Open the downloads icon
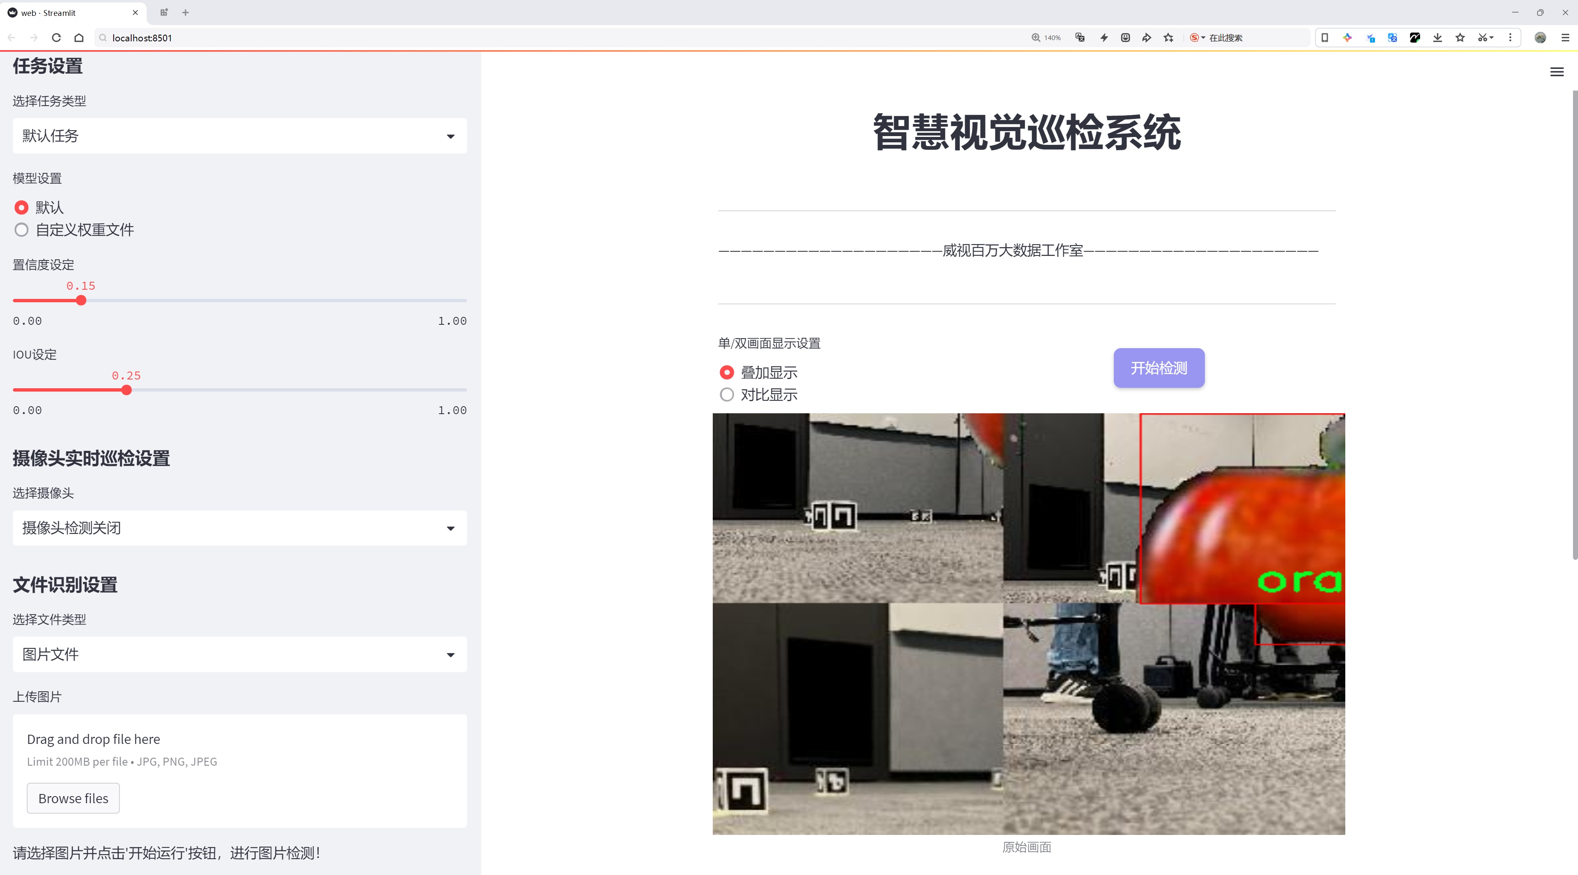 pos(1438,37)
